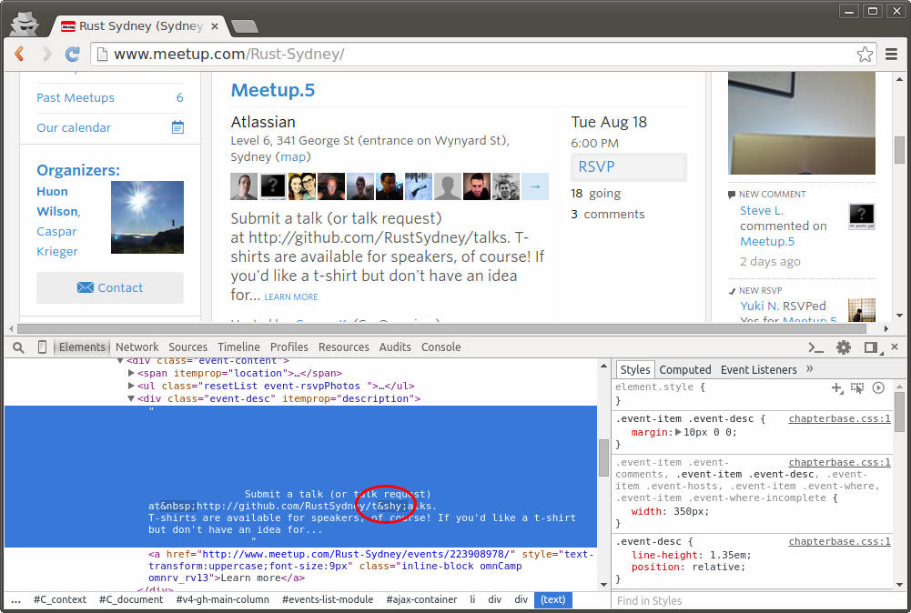Click animations play icon in Styles pane
Viewport: 911px width, 613px height.
coord(878,387)
